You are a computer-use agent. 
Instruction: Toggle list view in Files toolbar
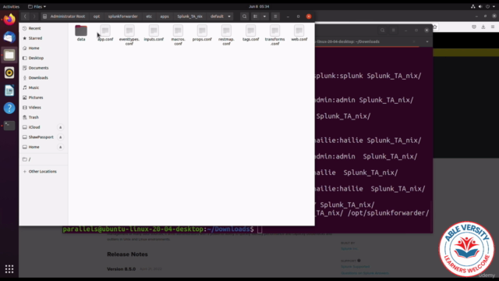pos(255,16)
